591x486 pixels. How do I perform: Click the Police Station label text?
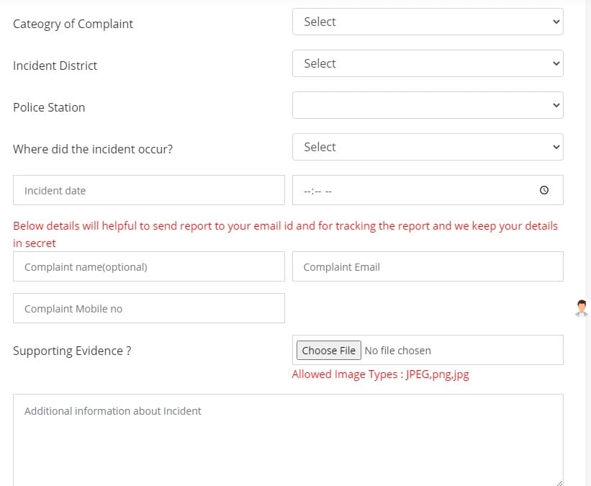pos(49,107)
